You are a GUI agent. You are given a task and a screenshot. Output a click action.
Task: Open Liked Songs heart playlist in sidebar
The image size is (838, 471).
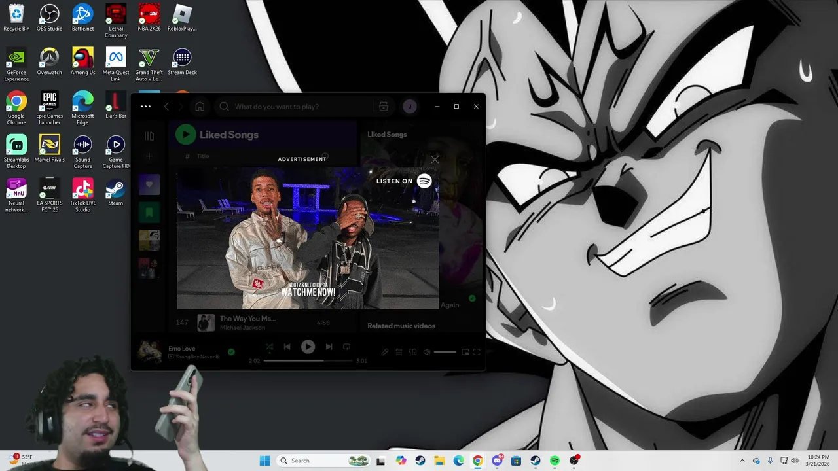tap(149, 185)
